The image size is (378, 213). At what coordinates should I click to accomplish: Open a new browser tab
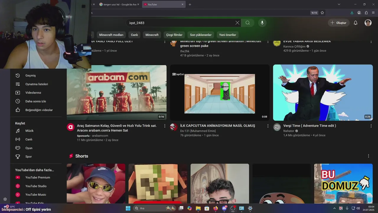pyautogui.click(x=190, y=4)
